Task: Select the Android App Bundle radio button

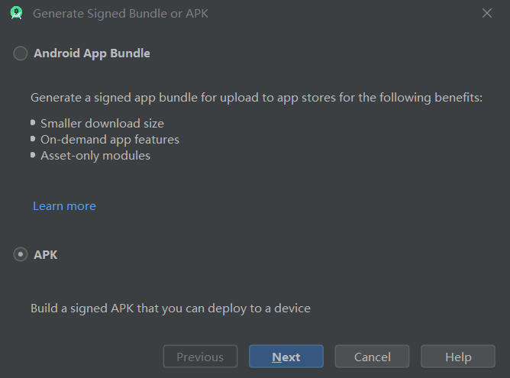Action: pyautogui.click(x=20, y=53)
